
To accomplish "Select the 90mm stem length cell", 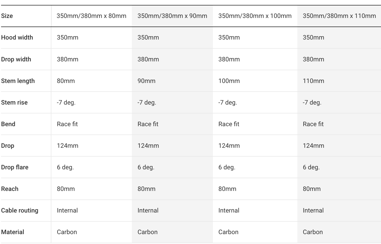I will pos(146,81).
